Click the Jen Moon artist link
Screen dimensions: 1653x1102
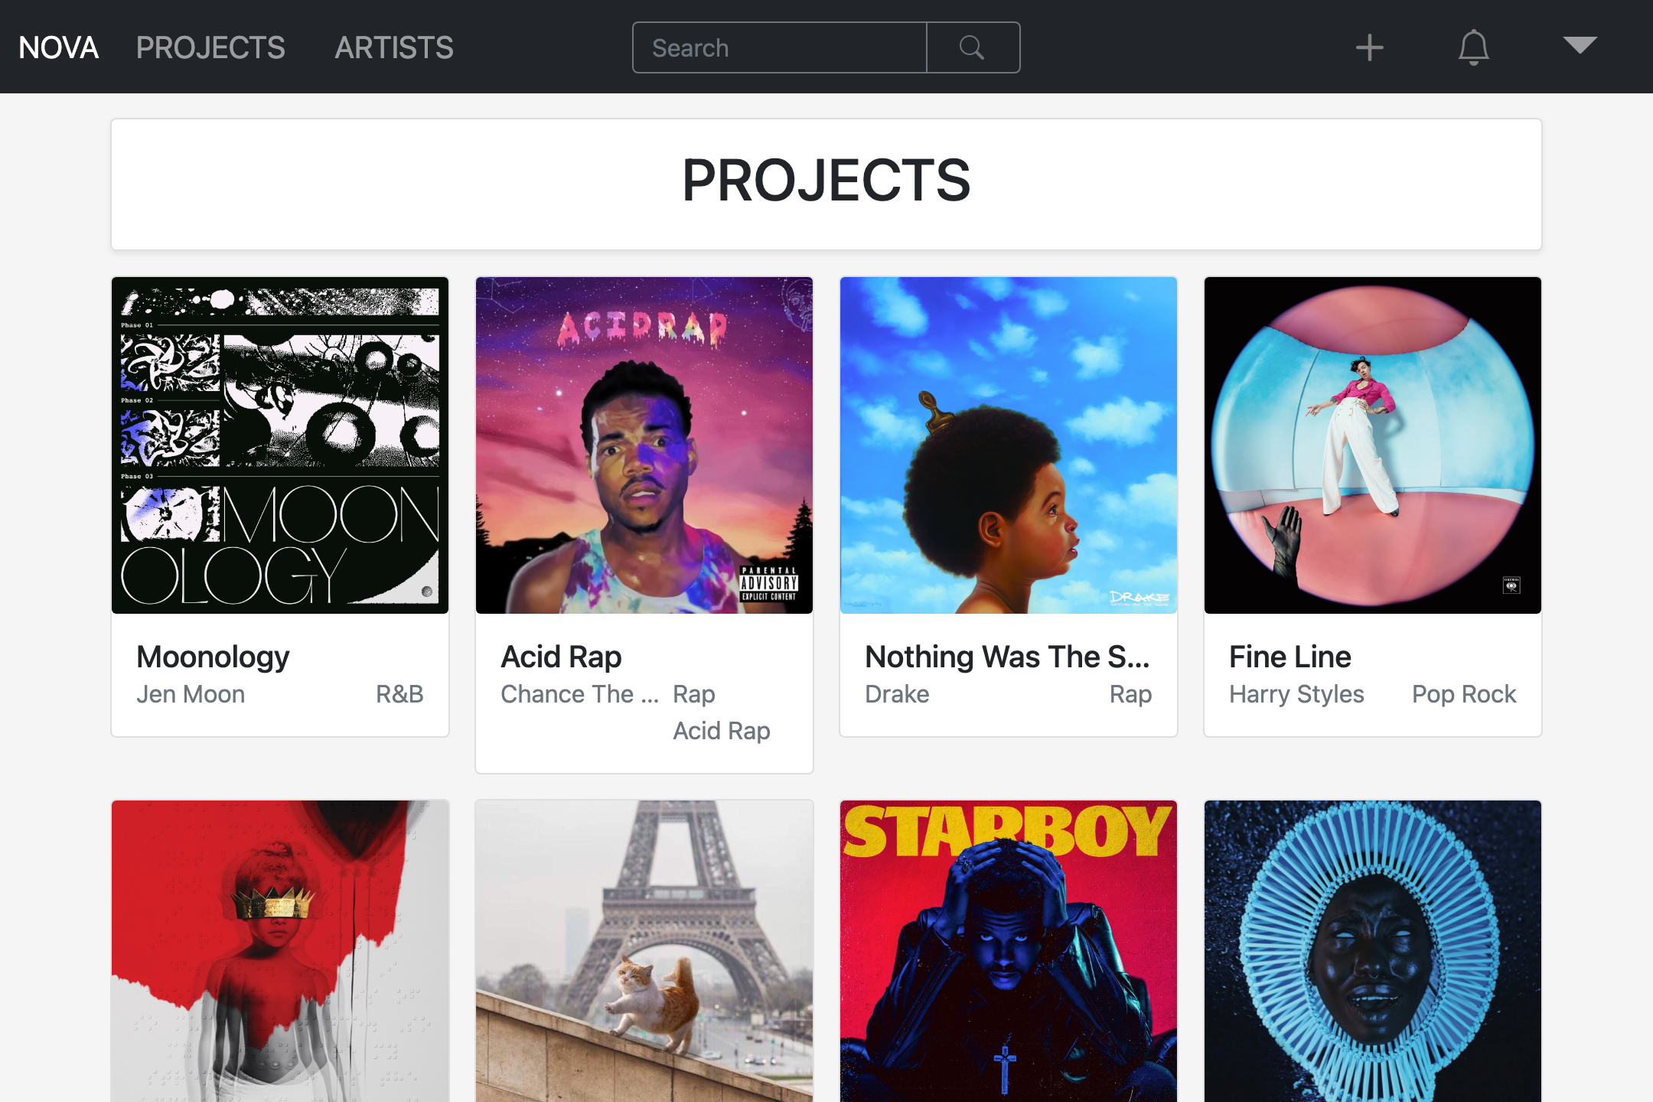191,694
